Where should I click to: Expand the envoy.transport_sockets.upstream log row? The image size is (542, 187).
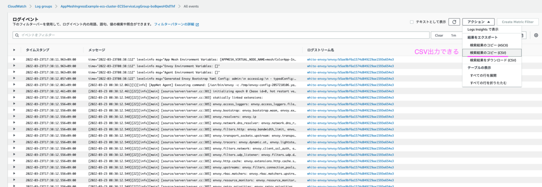coord(14,135)
